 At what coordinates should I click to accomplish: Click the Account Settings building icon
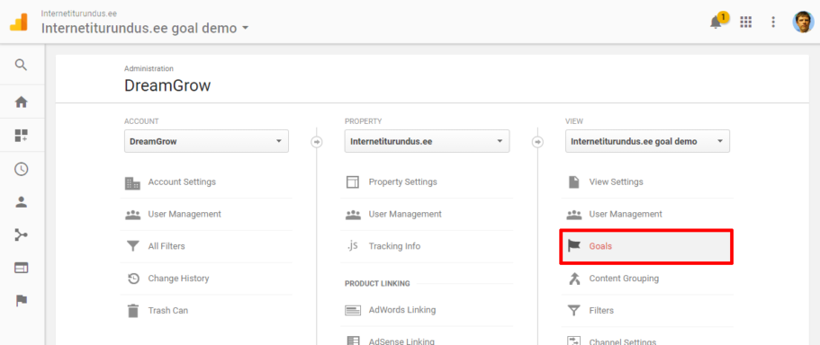pyautogui.click(x=133, y=182)
